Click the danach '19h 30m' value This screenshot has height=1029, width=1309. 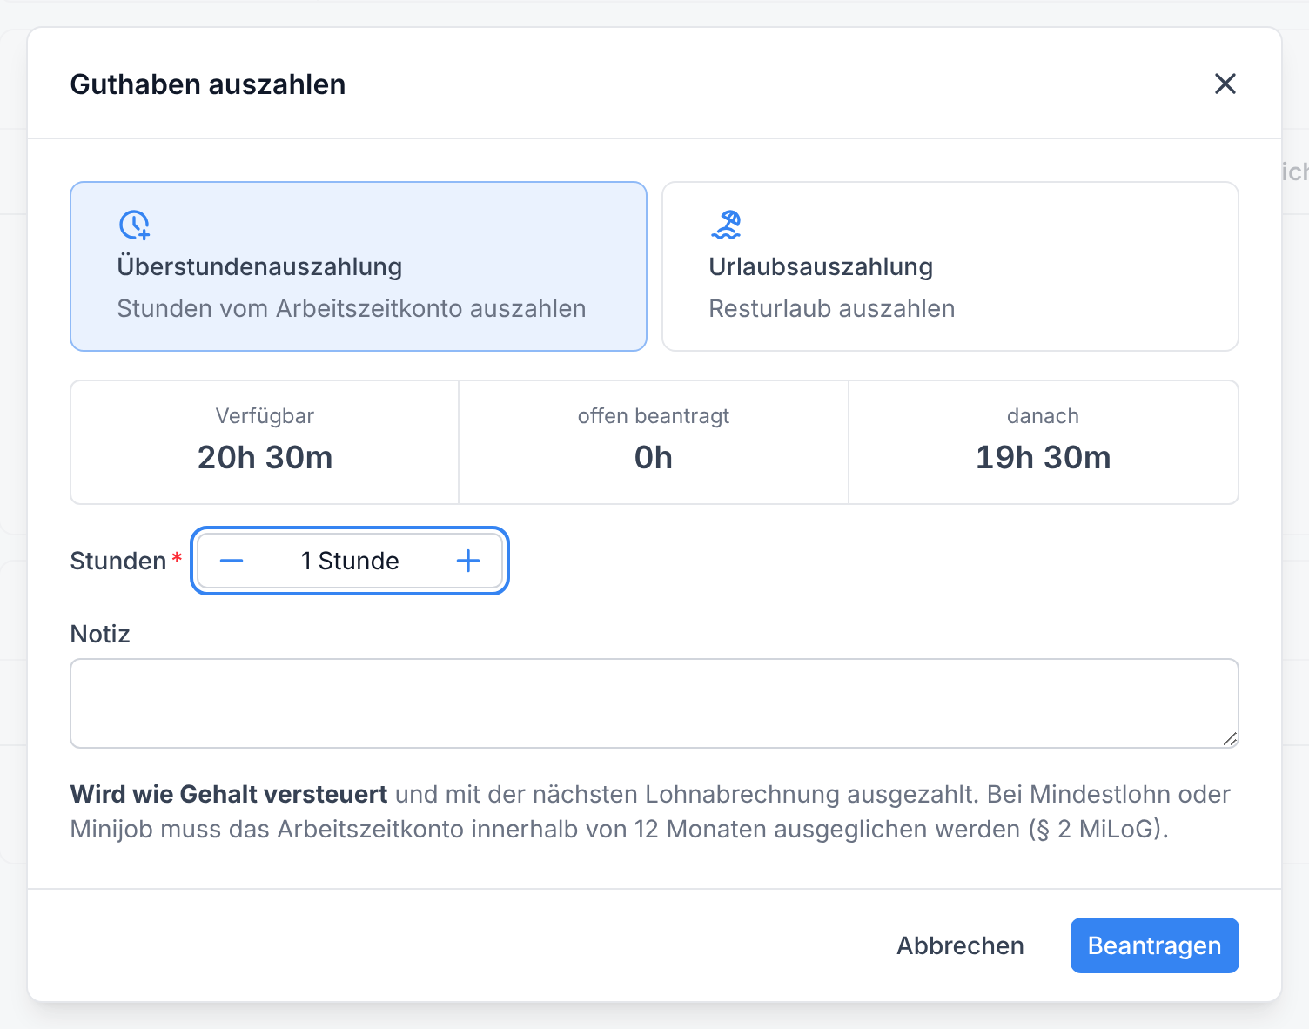click(1043, 457)
